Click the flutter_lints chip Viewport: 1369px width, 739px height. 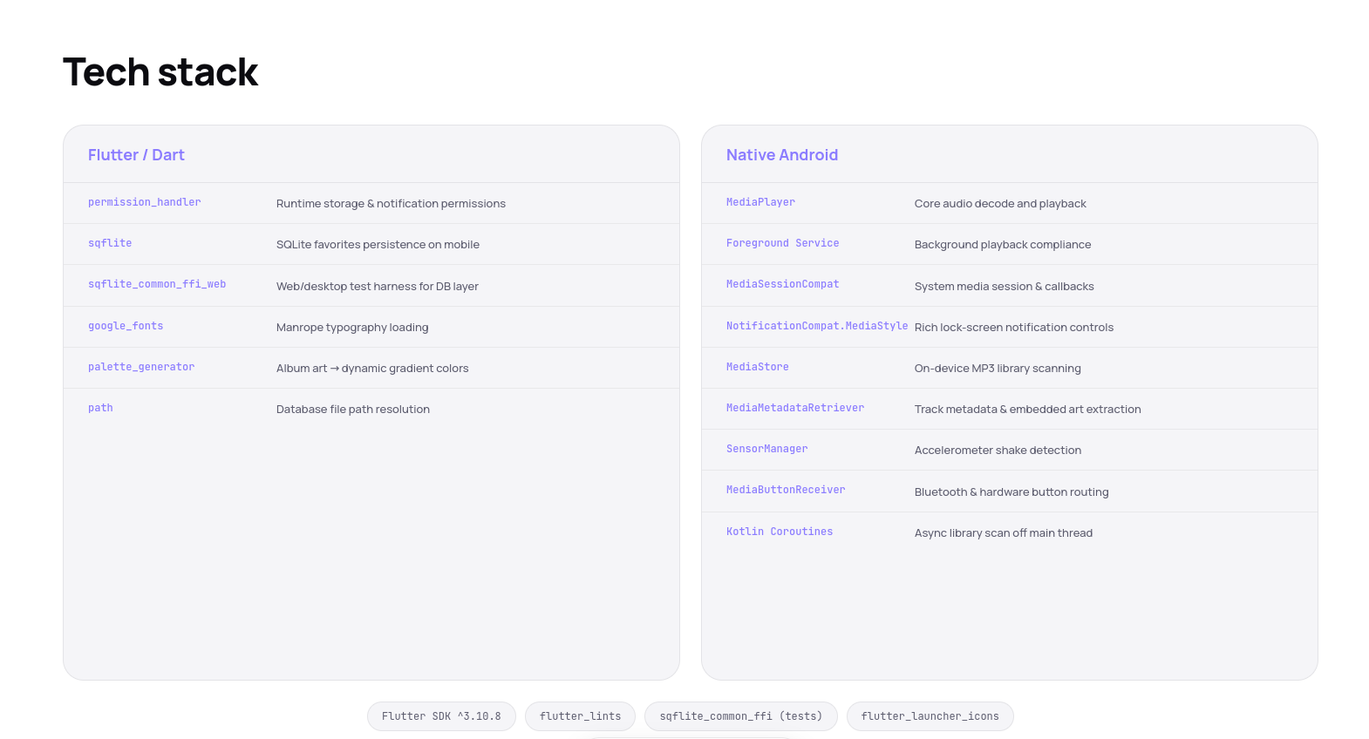(581, 716)
